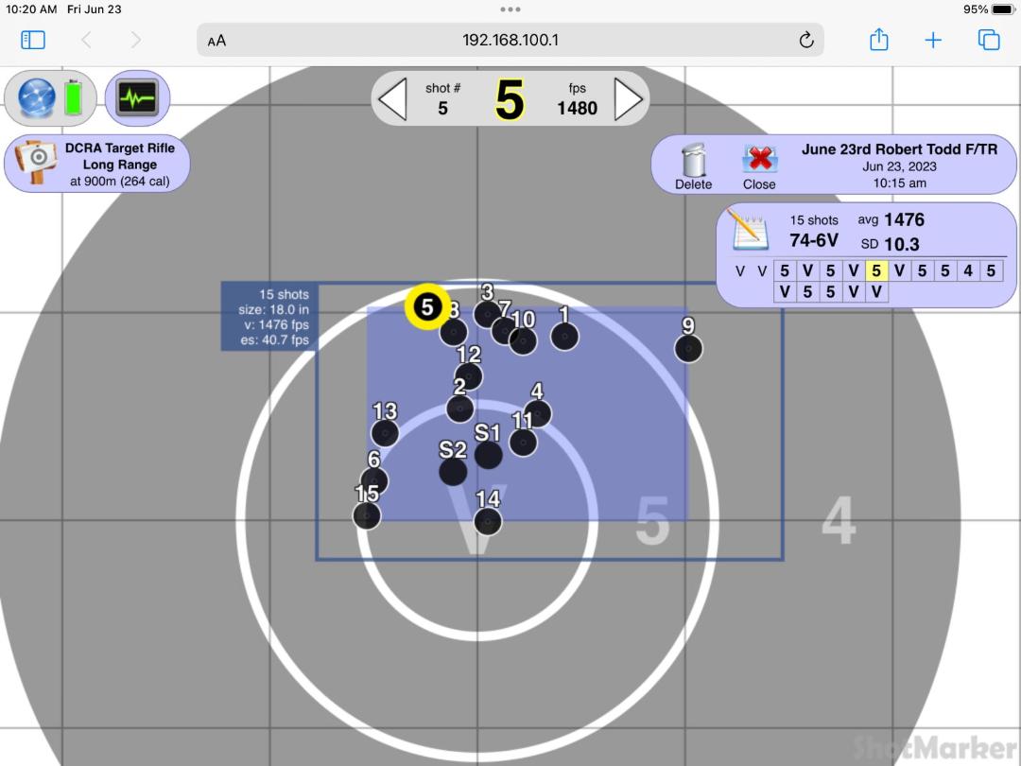
Task: Select shot 9 on the target
Action: point(688,348)
